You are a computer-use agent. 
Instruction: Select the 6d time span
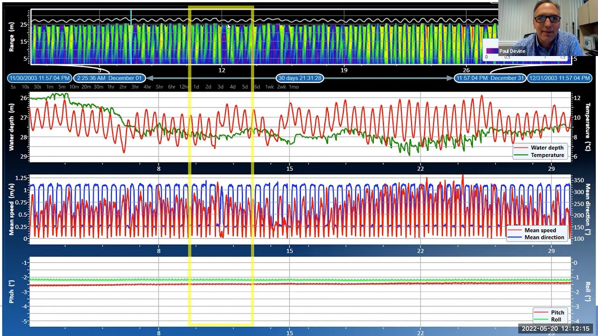257,87
